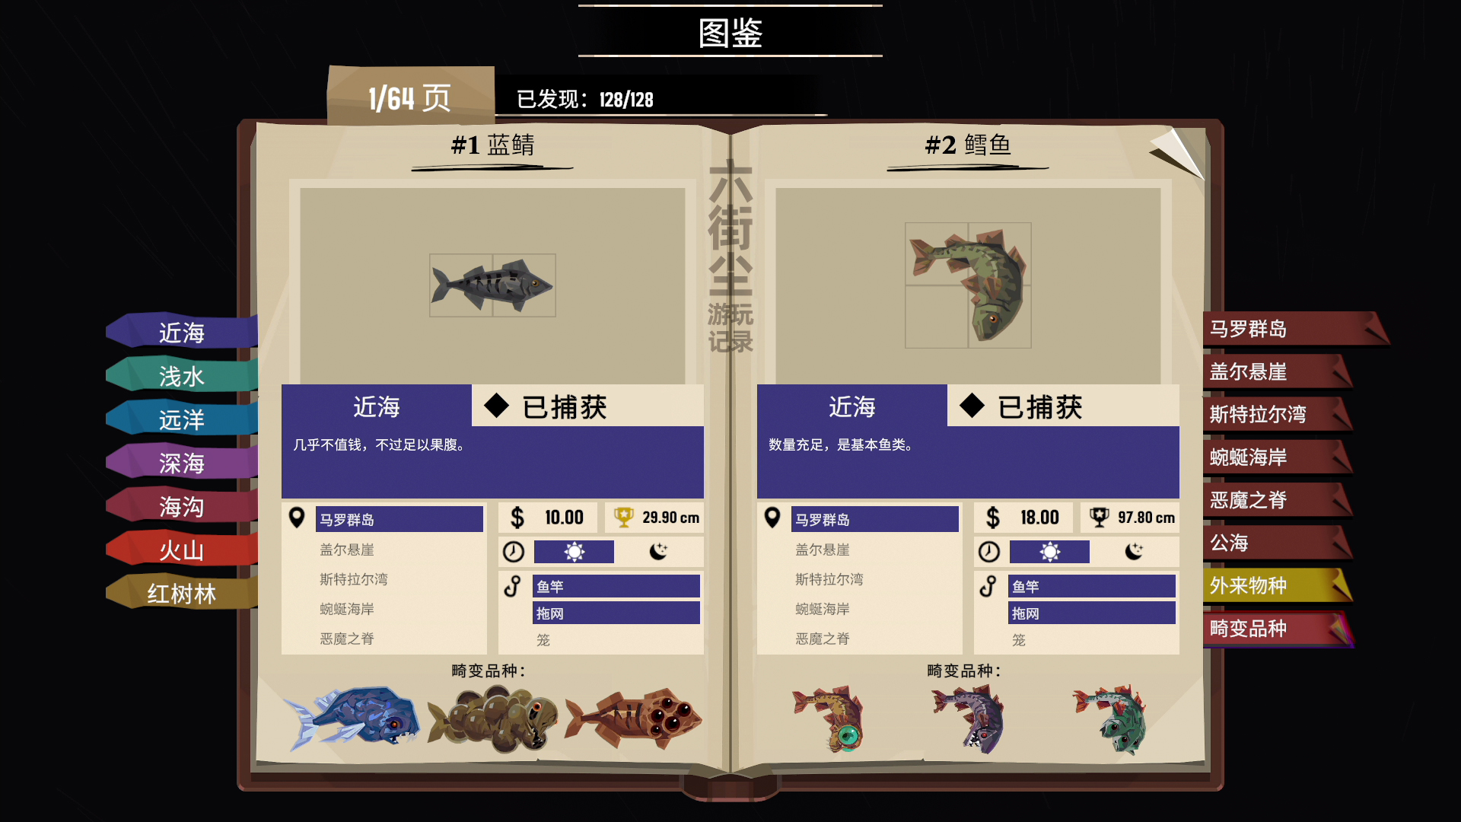This screenshot has width=1461, height=822.
Task: Click the location pin icon on 鳕鱼 page
Action: point(772,518)
